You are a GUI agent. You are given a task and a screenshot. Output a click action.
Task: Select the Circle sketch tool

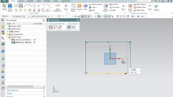pos(34,6)
